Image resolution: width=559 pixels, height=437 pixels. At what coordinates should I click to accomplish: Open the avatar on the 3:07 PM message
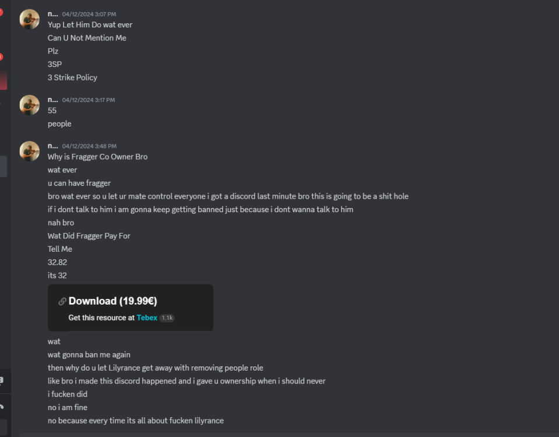30,19
